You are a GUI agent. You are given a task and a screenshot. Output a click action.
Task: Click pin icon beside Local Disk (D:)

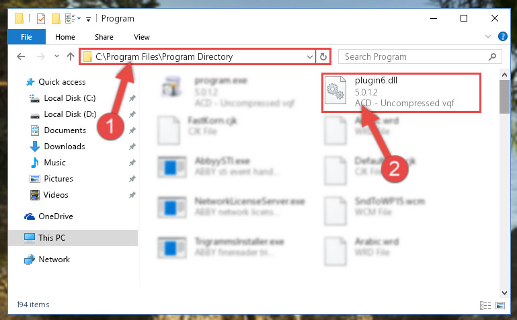click(132, 114)
